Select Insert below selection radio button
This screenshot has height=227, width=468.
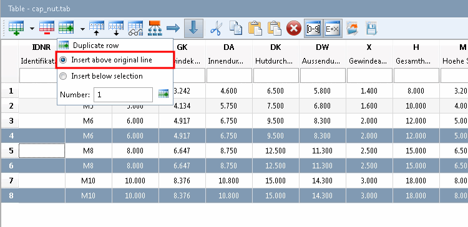coord(63,76)
